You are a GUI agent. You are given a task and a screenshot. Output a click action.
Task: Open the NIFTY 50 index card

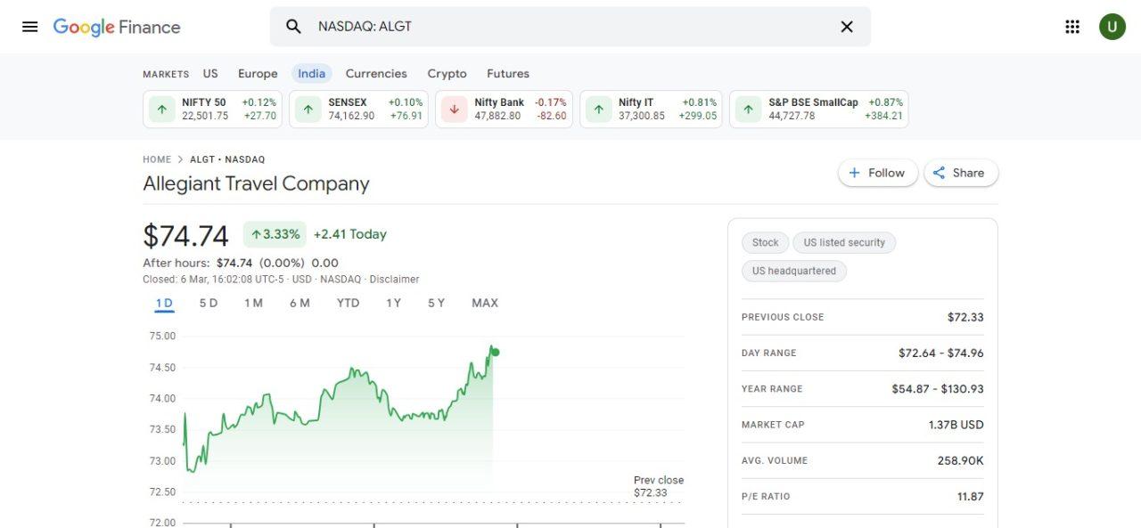click(212, 109)
